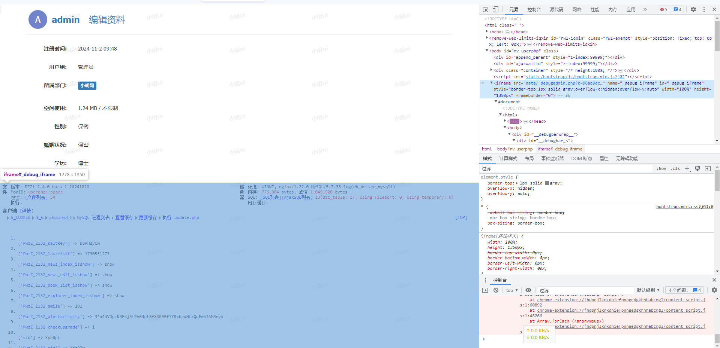Select html in the DOM breadcrumb
Image resolution: width=720 pixels, height=348 pixels.
(x=487, y=149)
